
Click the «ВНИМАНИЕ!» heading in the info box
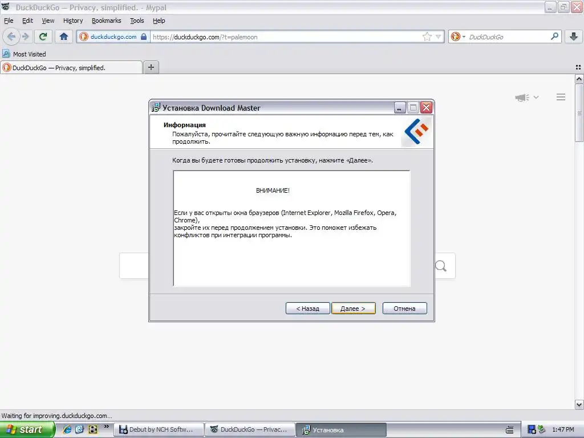tap(273, 190)
